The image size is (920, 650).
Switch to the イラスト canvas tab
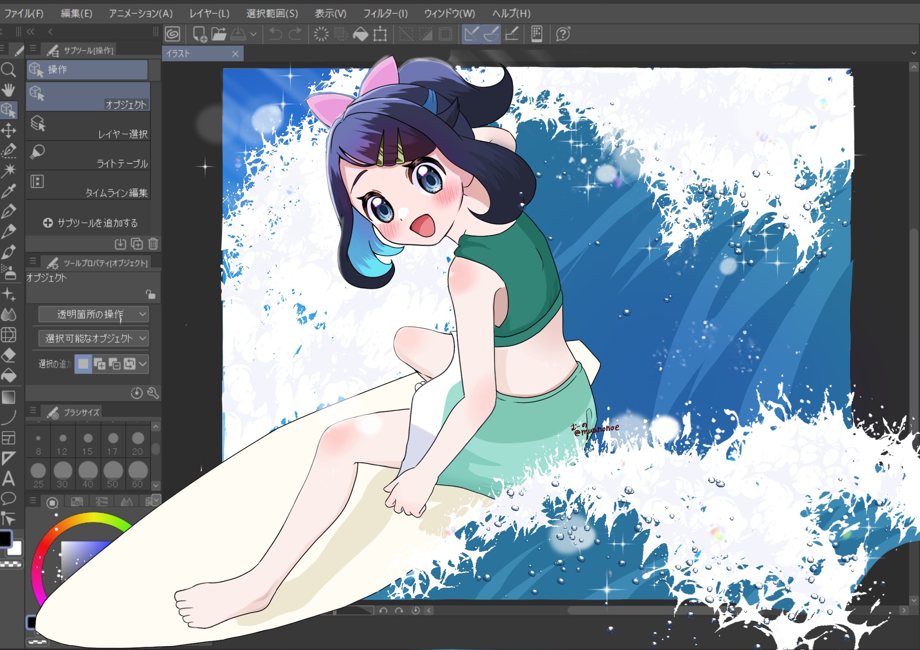click(x=197, y=54)
